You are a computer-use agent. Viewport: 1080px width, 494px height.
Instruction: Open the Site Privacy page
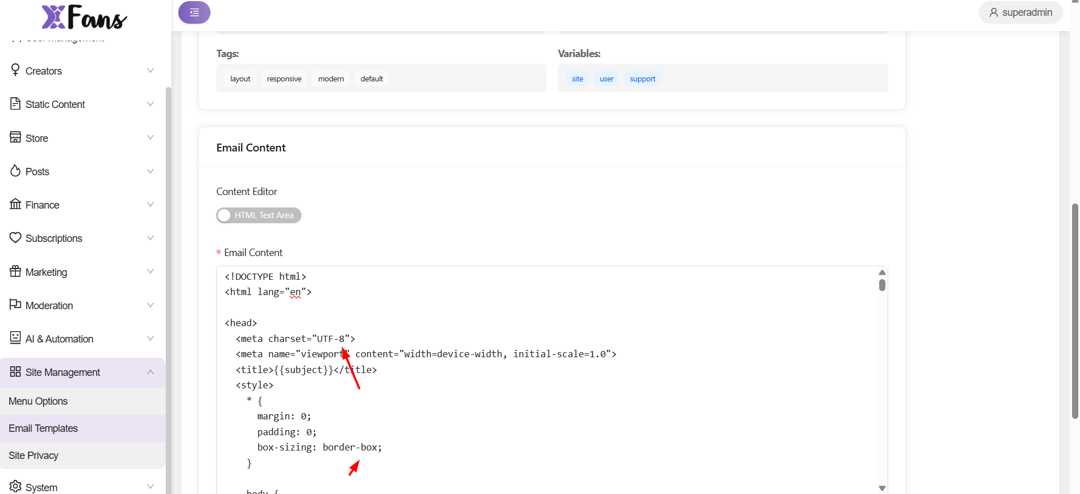coord(33,456)
